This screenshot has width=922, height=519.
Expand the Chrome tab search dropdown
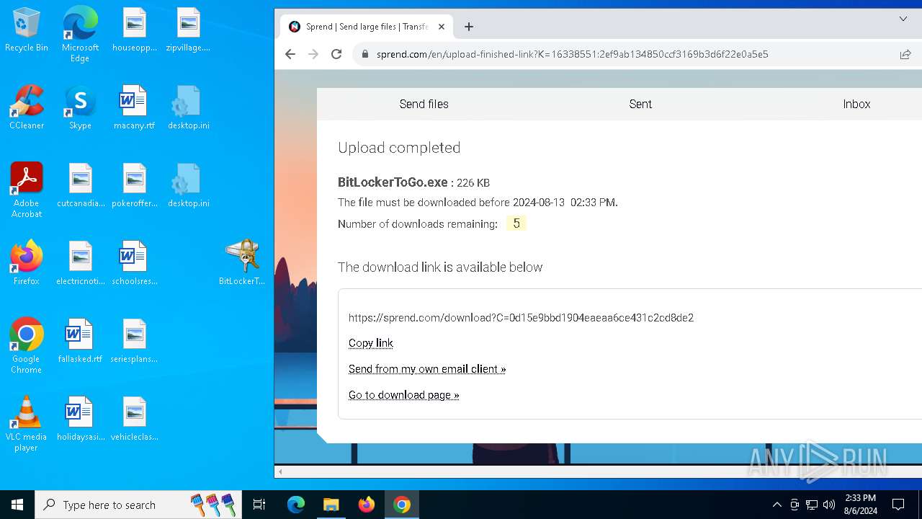pos(903,19)
